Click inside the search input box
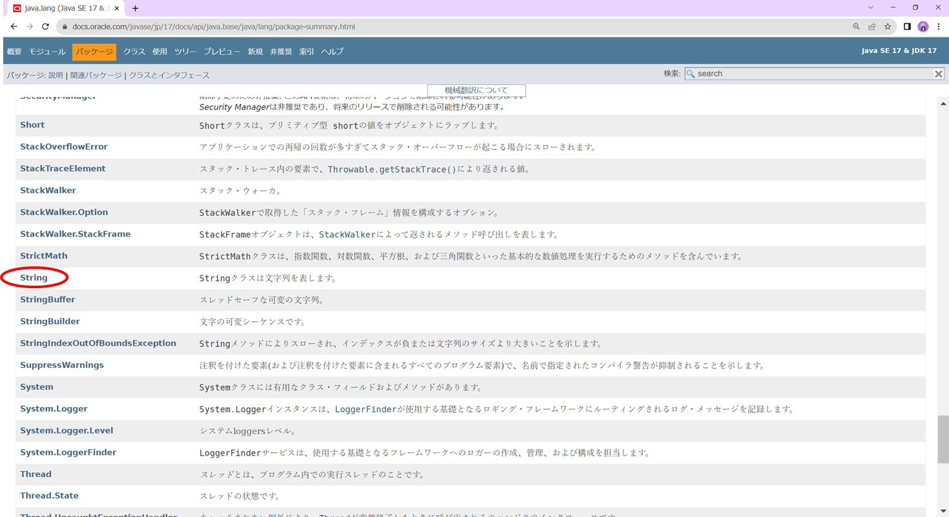Screen dimensions: 949x517 point(808,73)
